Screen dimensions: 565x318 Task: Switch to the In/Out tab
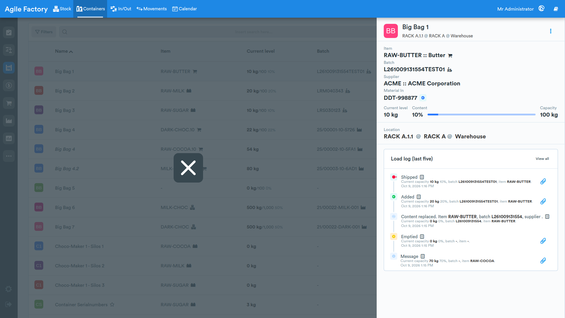(x=121, y=9)
